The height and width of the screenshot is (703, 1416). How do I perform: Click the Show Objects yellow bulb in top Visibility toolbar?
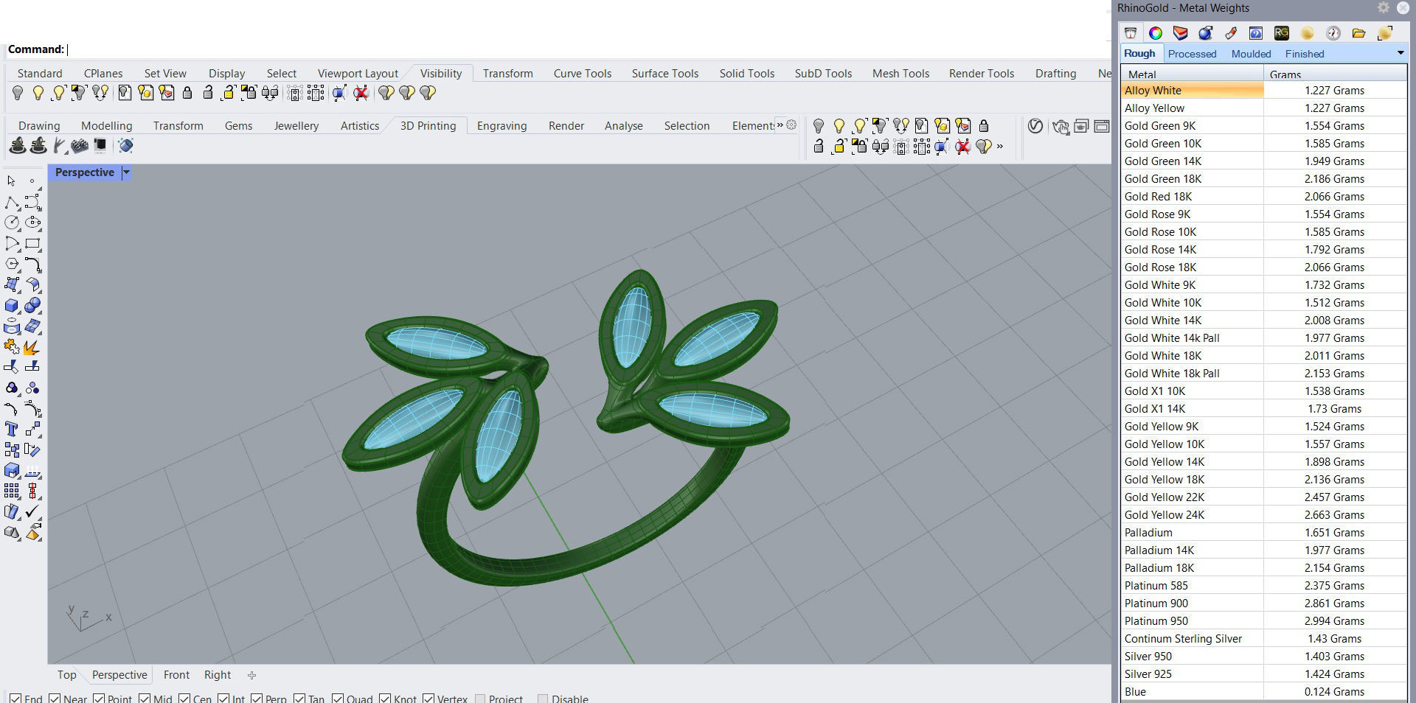pyautogui.click(x=38, y=93)
